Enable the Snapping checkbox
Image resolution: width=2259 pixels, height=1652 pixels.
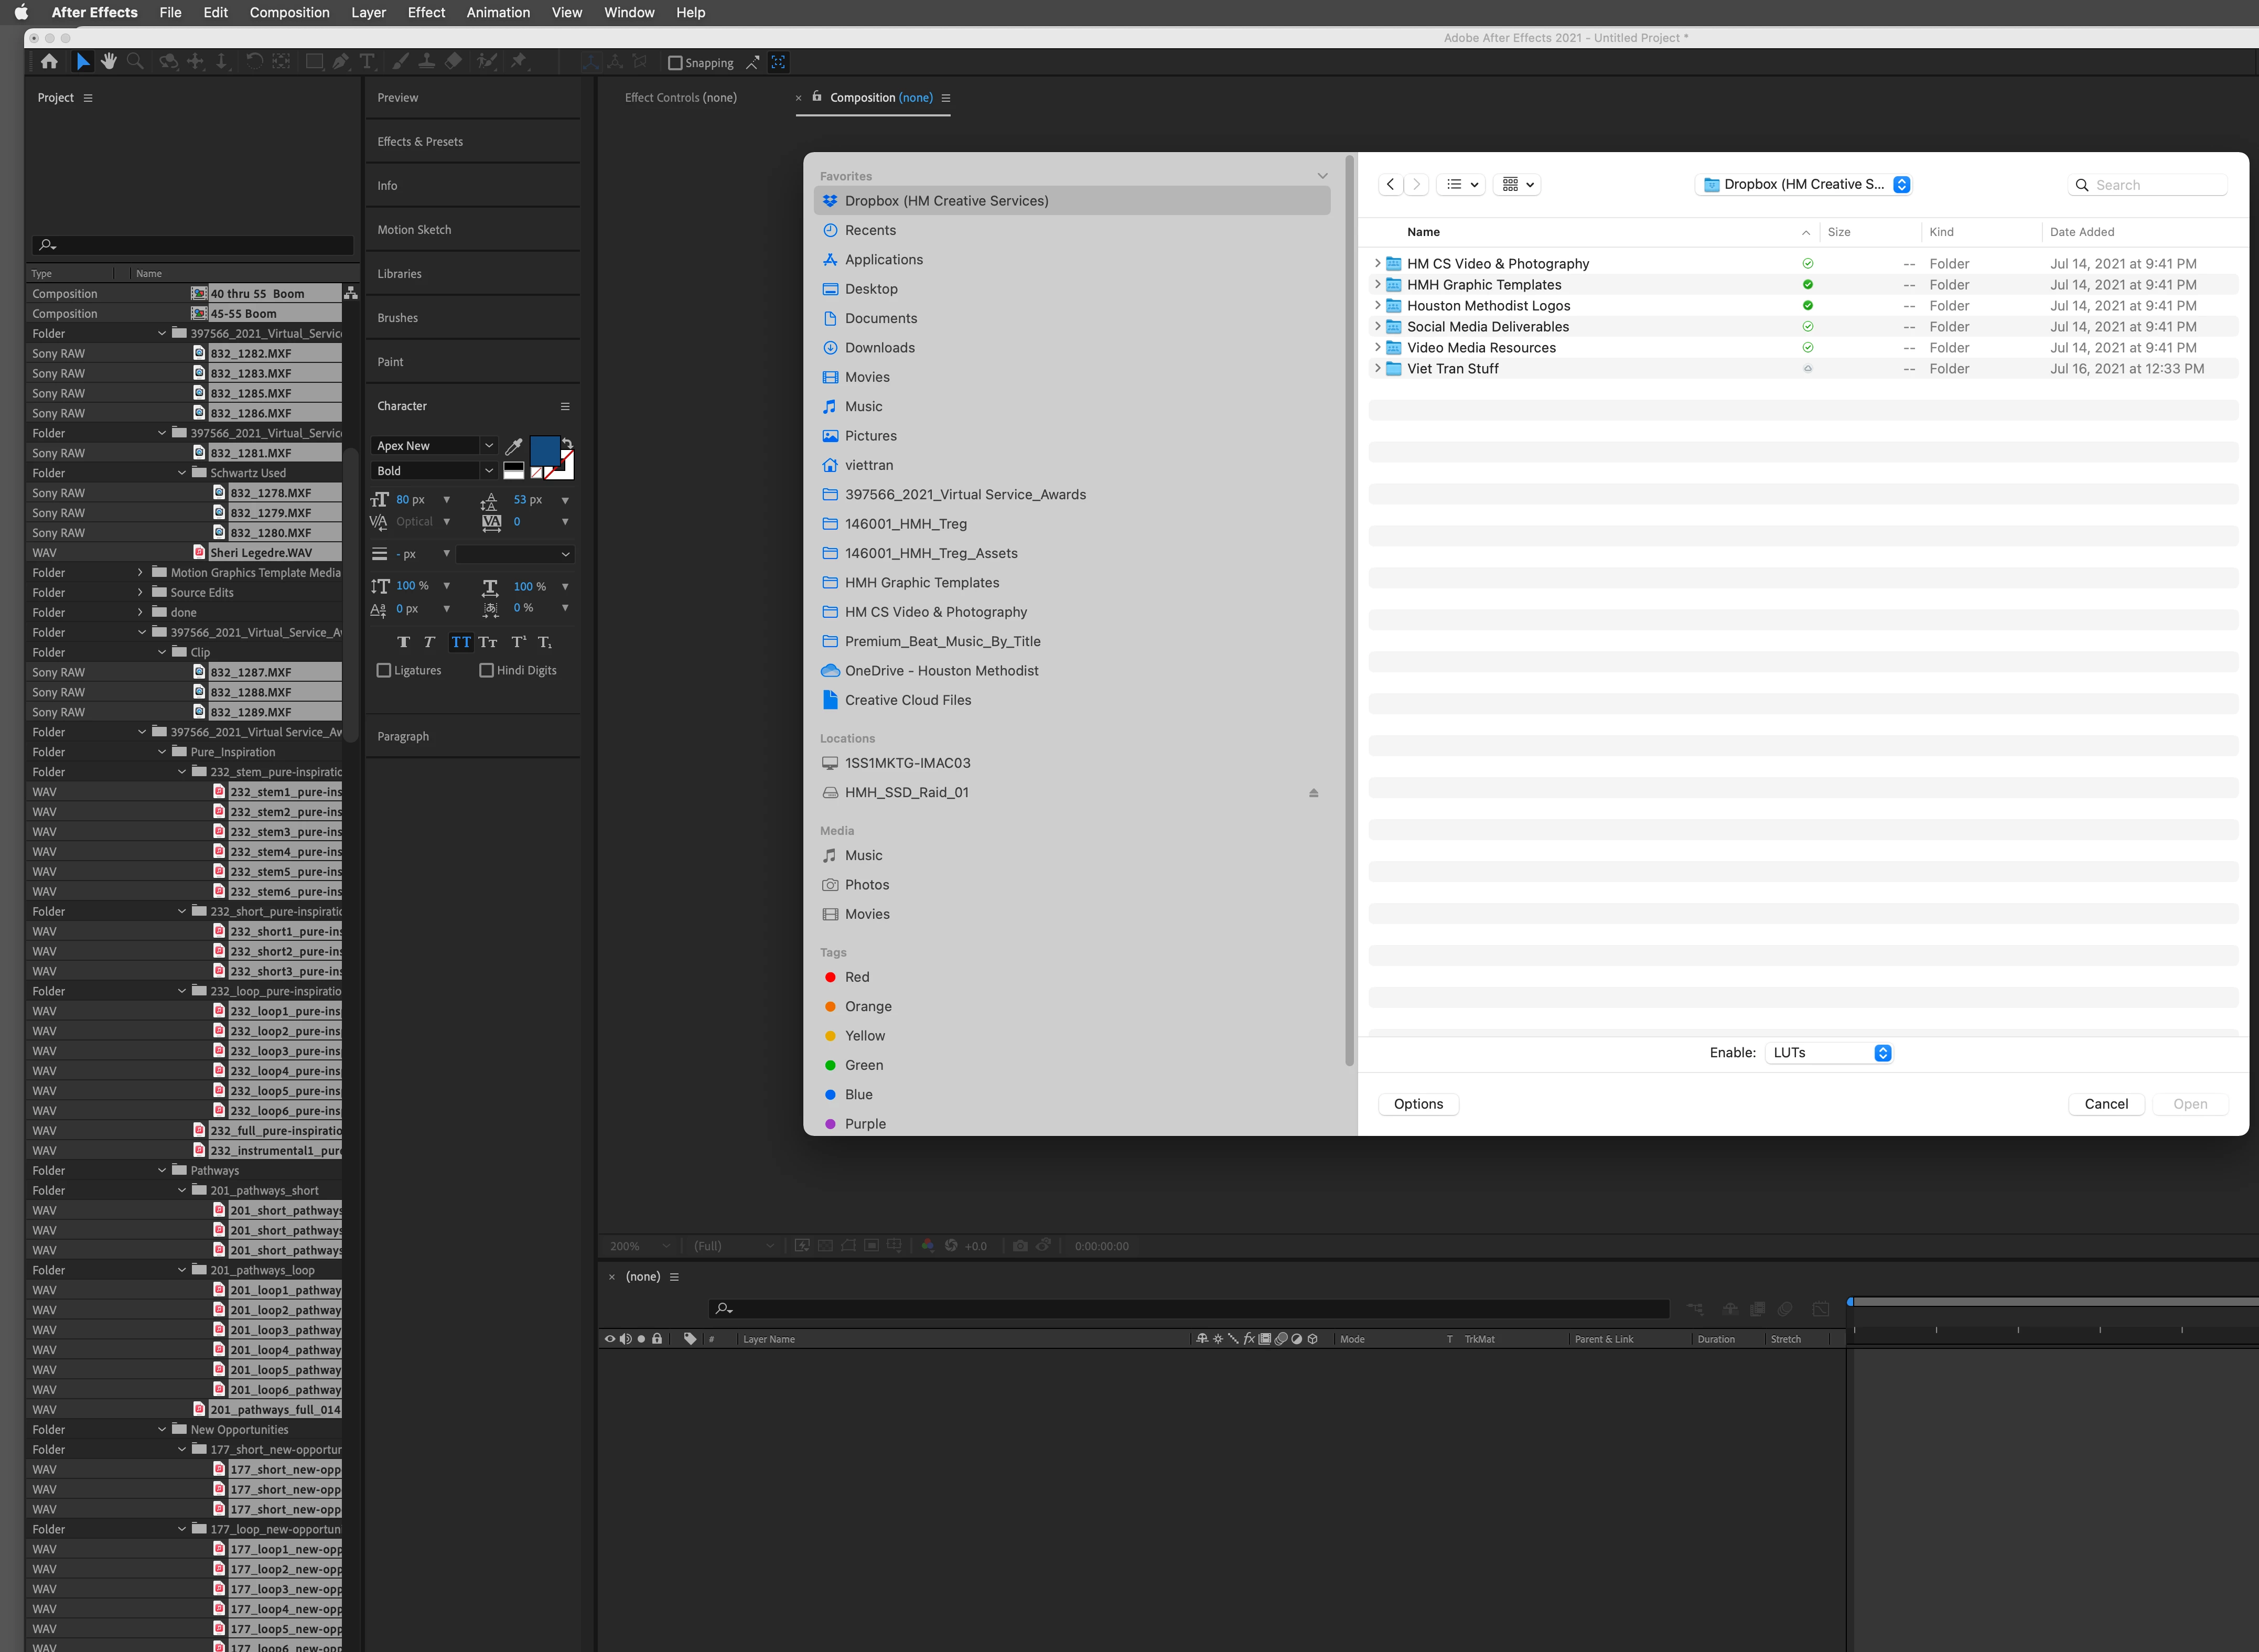click(675, 63)
